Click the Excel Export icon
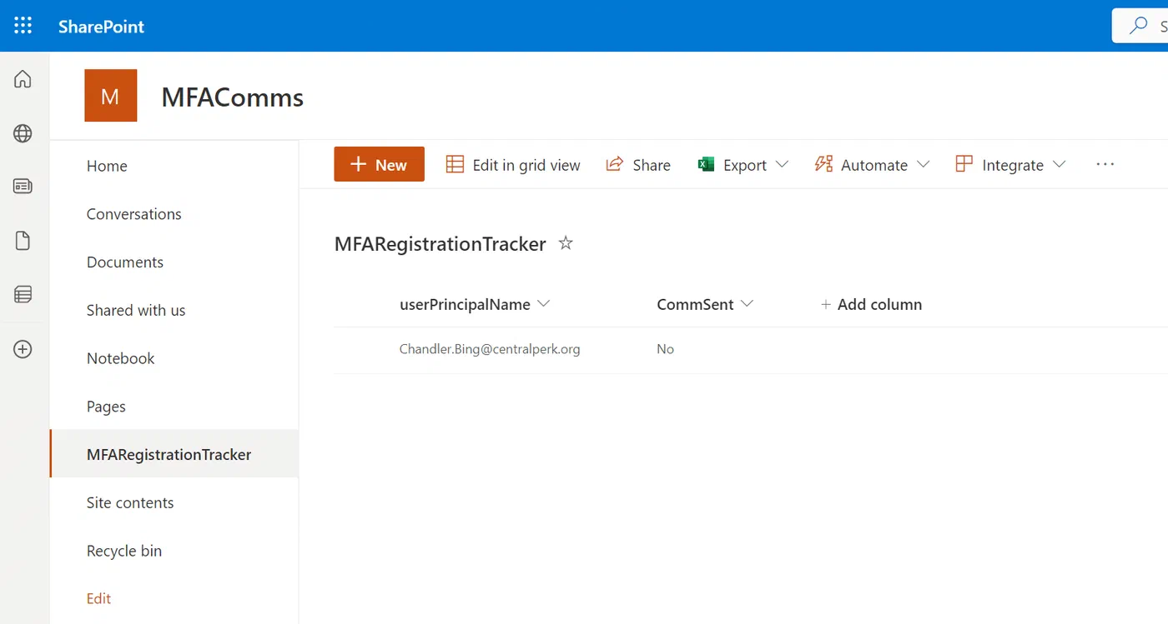The height and width of the screenshot is (624, 1168). click(x=707, y=164)
